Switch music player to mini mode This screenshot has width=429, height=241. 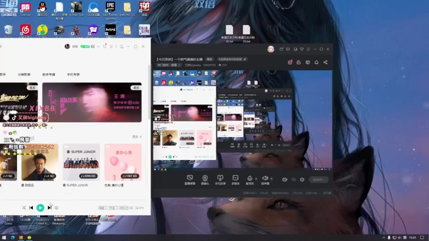click(122, 47)
